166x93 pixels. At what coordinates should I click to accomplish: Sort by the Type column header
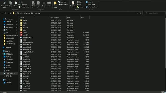pyautogui.click(x=73, y=17)
